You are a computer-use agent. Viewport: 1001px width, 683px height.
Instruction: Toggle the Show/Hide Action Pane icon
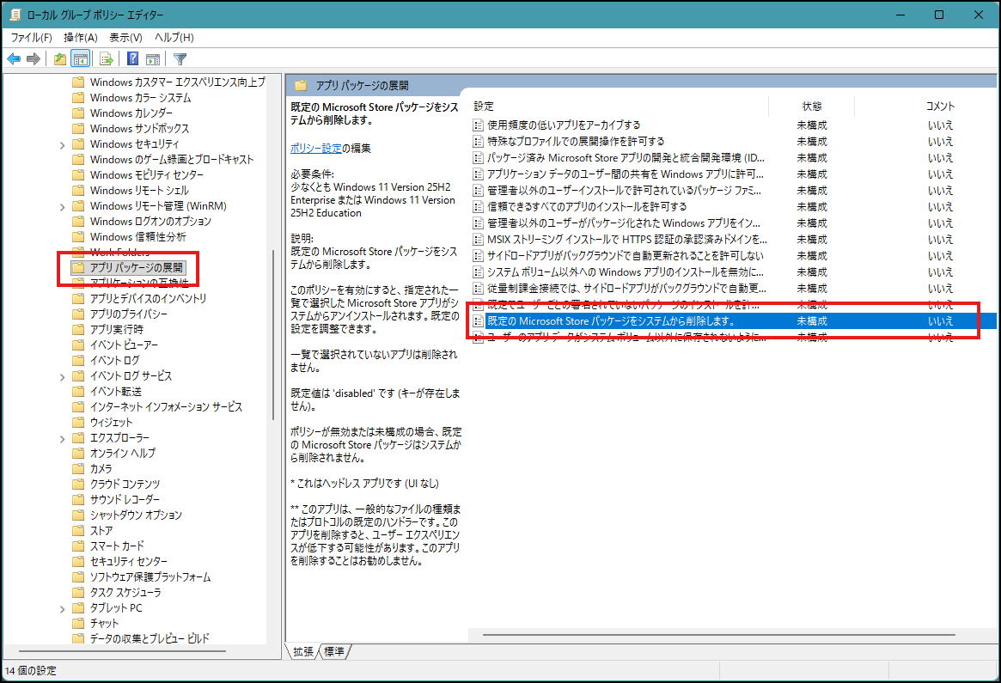153,59
